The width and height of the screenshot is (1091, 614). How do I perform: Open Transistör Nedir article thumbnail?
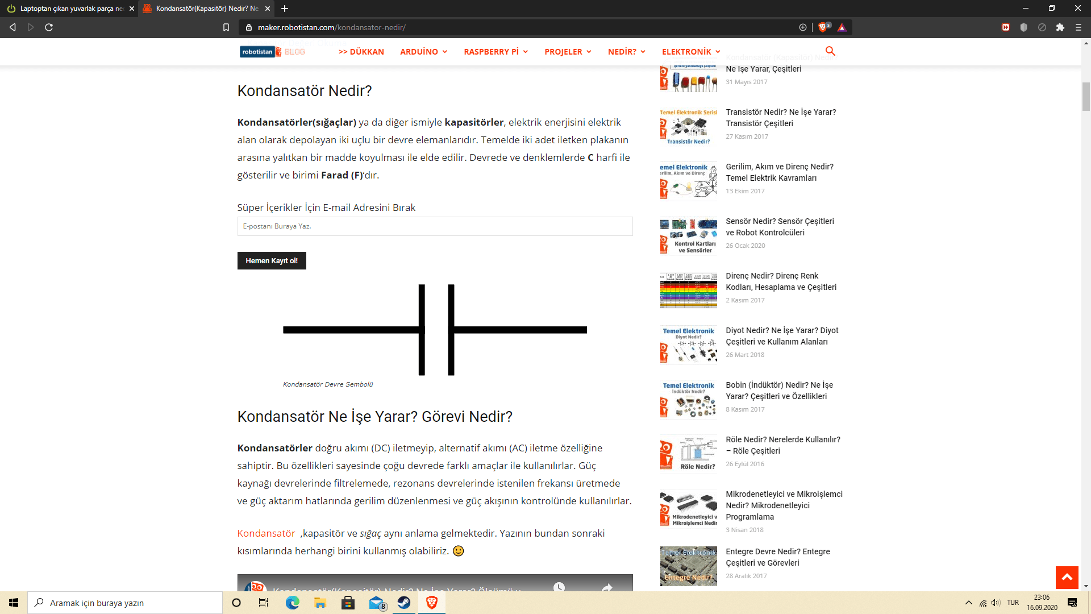coord(688,127)
